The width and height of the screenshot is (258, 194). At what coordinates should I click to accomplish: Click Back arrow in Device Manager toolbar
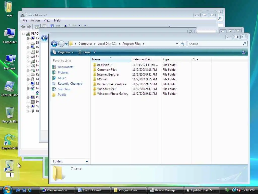[23, 26]
